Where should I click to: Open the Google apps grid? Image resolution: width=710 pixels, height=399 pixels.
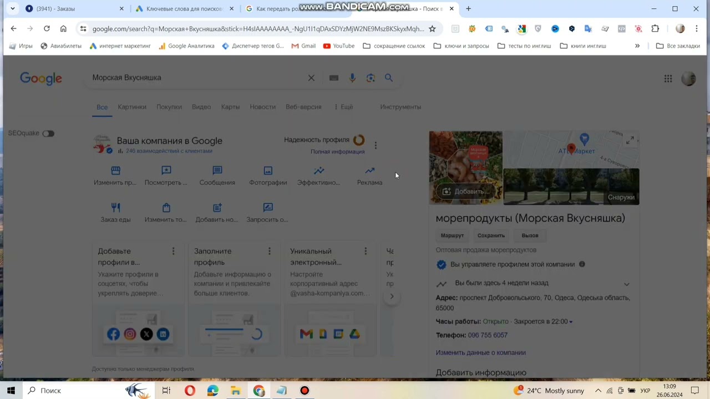tap(668, 79)
